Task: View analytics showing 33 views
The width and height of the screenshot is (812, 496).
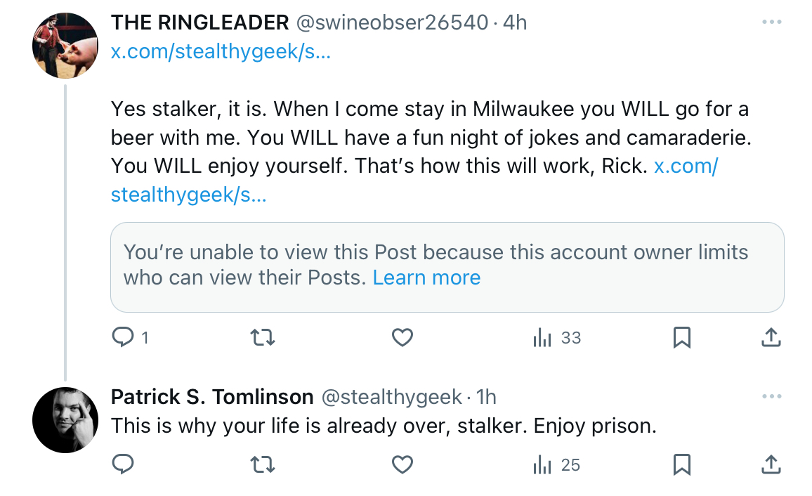Action: (557, 337)
